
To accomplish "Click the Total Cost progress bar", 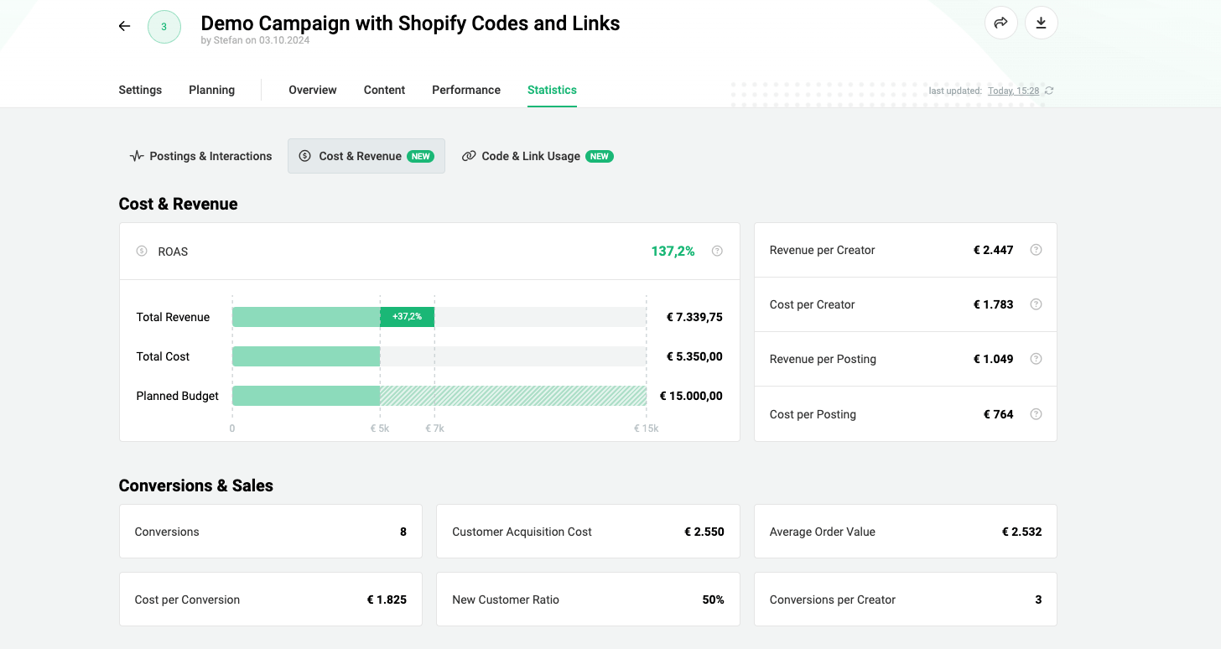I will tap(439, 356).
